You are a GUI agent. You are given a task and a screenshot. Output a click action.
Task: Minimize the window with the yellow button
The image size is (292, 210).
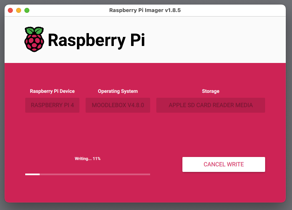click(x=19, y=10)
